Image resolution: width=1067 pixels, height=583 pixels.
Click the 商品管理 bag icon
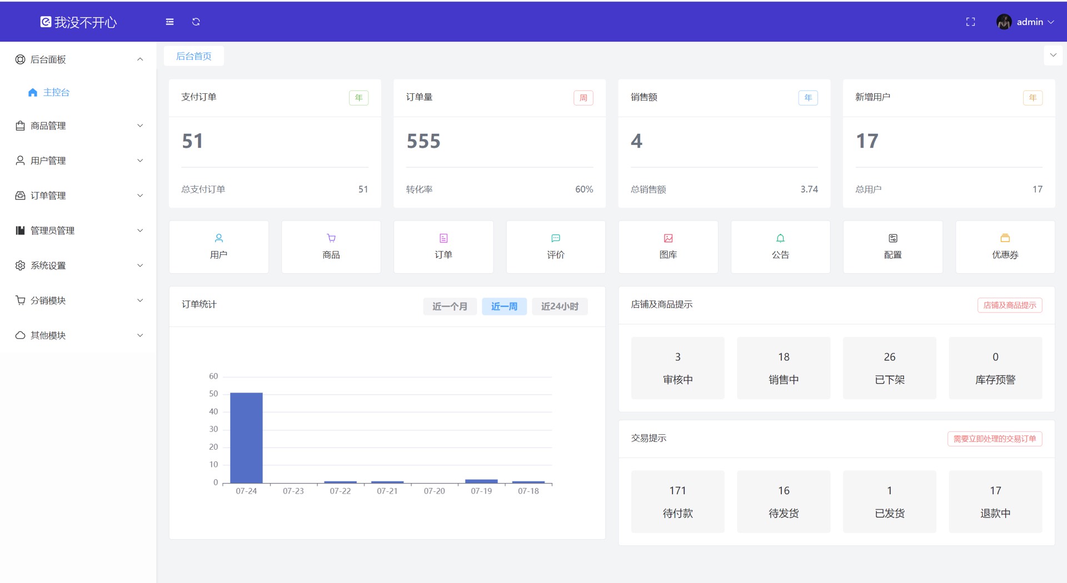pyautogui.click(x=20, y=125)
